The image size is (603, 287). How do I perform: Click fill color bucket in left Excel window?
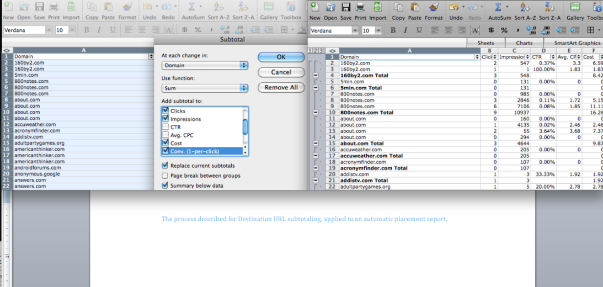point(303,30)
